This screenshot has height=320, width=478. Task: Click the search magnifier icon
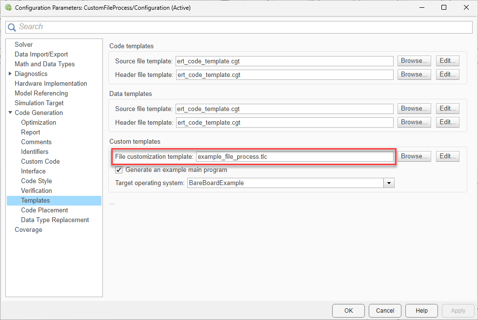pos(12,27)
